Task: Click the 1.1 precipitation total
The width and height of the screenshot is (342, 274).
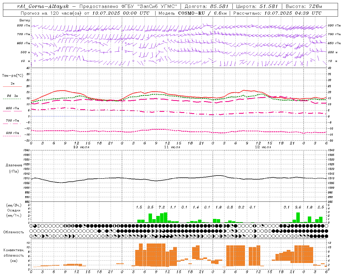Action: point(173,207)
